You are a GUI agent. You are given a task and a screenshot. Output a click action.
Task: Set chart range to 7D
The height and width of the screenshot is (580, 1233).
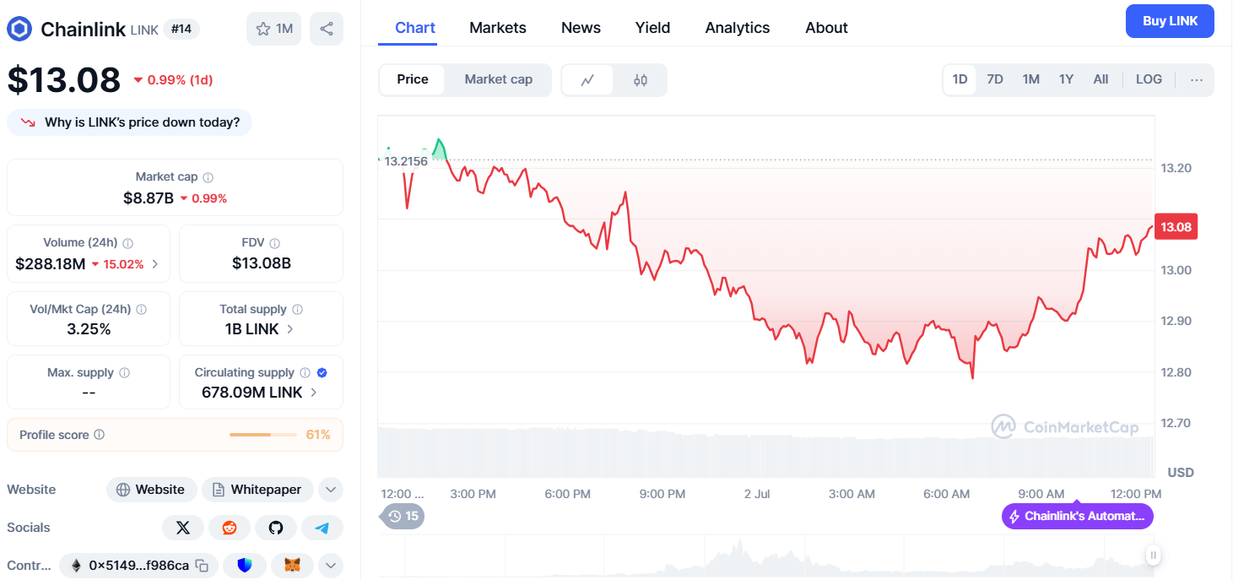click(995, 79)
